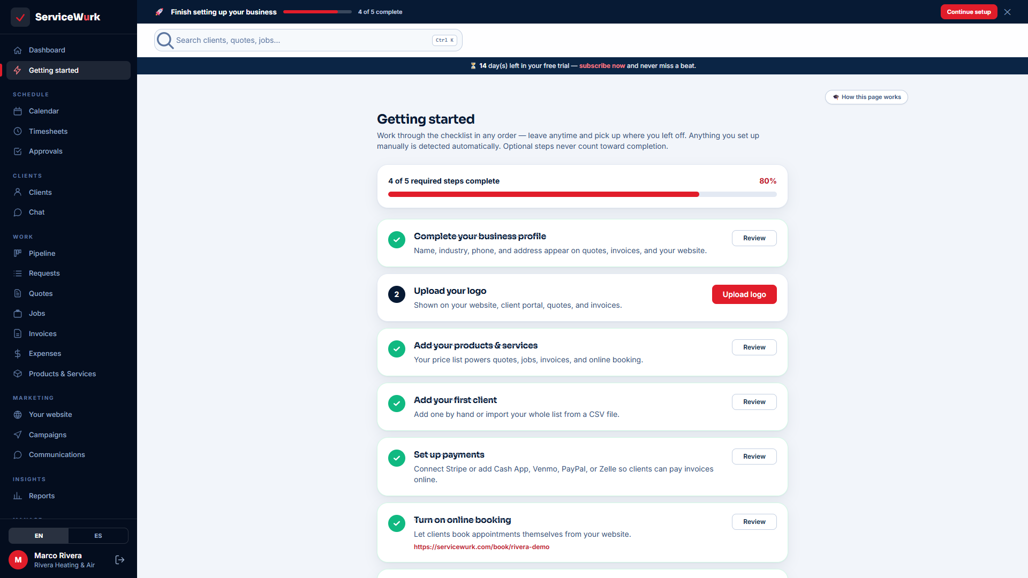The image size is (1028, 578).
Task: Click the Approvals check-square icon
Action: click(x=18, y=151)
